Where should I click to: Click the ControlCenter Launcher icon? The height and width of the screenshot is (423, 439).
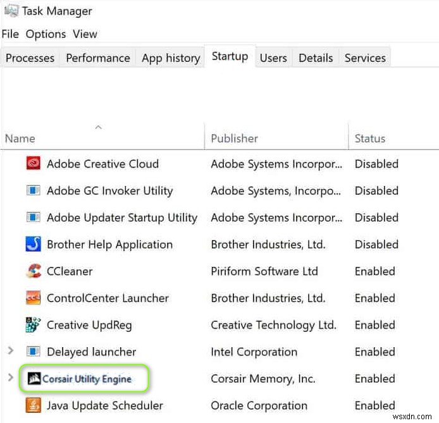click(33, 298)
